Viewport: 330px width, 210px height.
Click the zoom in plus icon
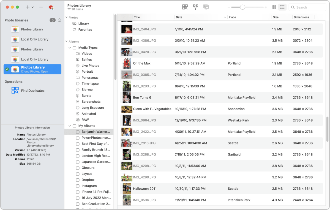click(266, 7)
